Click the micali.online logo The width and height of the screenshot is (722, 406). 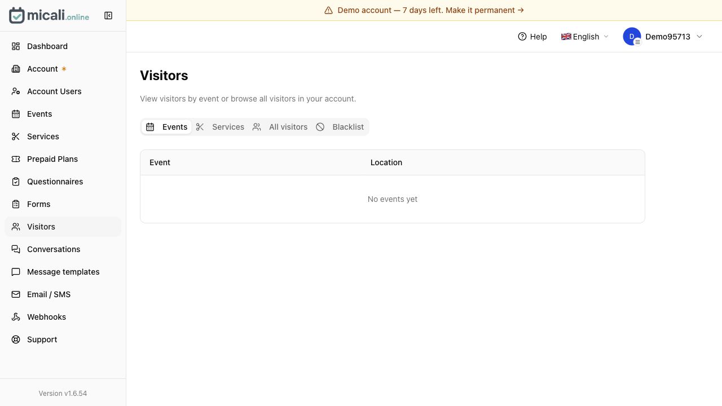pos(49,15)
